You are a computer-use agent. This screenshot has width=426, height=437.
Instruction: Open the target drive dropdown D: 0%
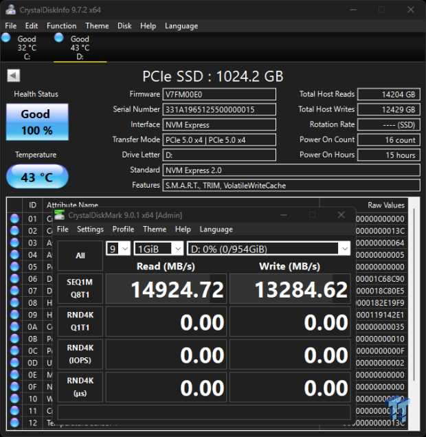[269, 248]
